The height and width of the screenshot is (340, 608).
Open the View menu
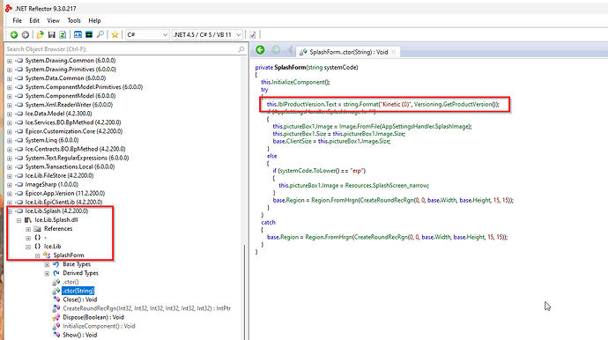click(53, 20)
